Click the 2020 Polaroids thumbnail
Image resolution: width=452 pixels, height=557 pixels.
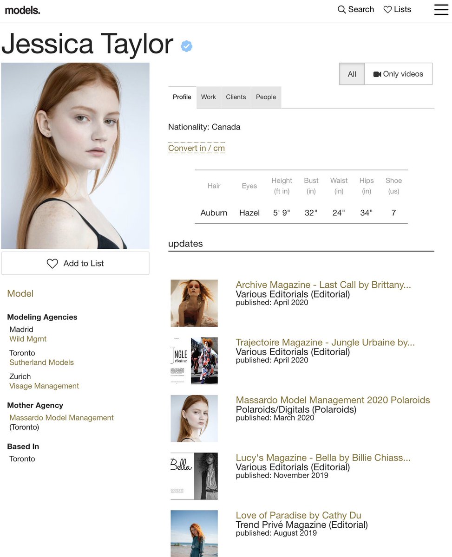194,418
